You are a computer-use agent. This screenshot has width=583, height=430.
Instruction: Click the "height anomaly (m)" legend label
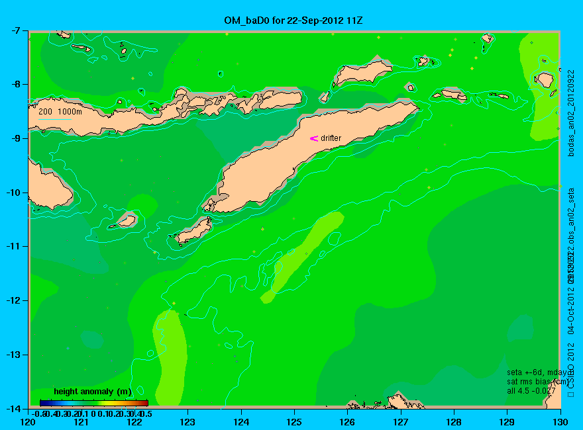click(93, 392)
